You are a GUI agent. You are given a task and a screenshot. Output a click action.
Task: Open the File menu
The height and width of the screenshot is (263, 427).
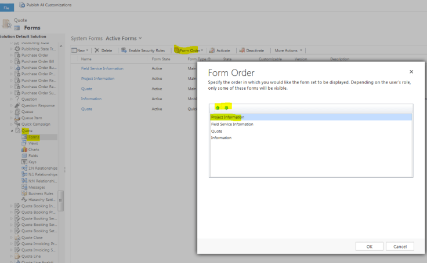tap(7, 7)
